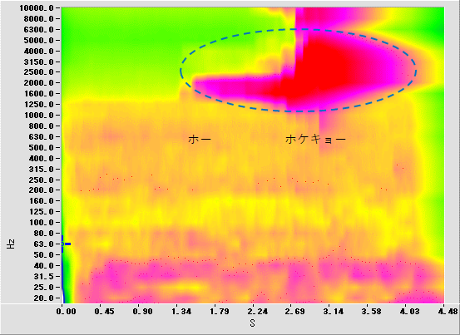The image size is (460, 335).
Task: Click the Hz vertical axis title
Action: coord(11,244)
